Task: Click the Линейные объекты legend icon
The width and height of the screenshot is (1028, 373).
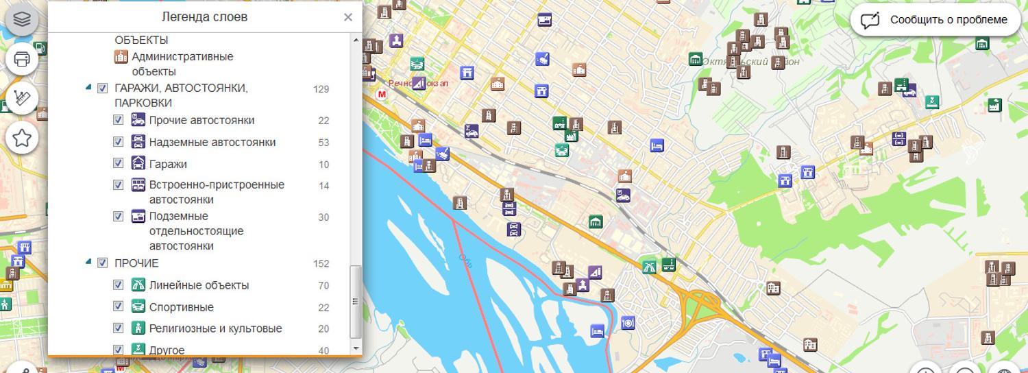Action: click(138, 285)
